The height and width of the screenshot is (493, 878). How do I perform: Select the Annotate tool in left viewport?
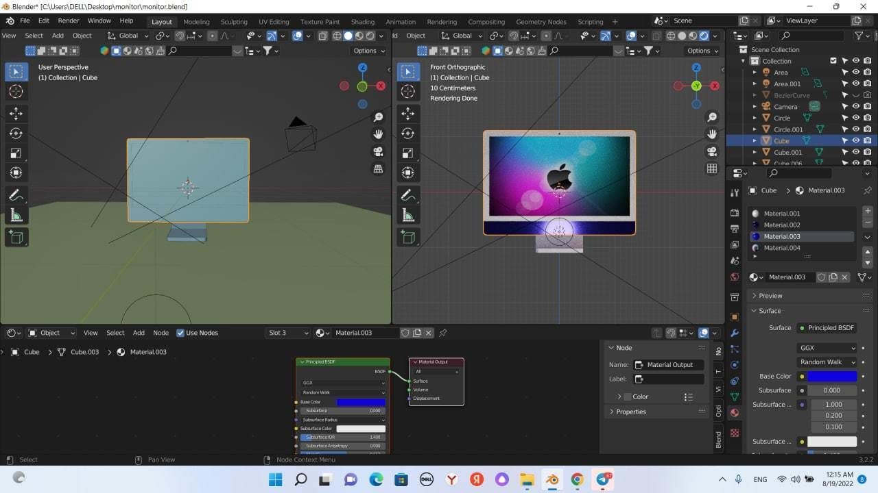coord(16,196)
